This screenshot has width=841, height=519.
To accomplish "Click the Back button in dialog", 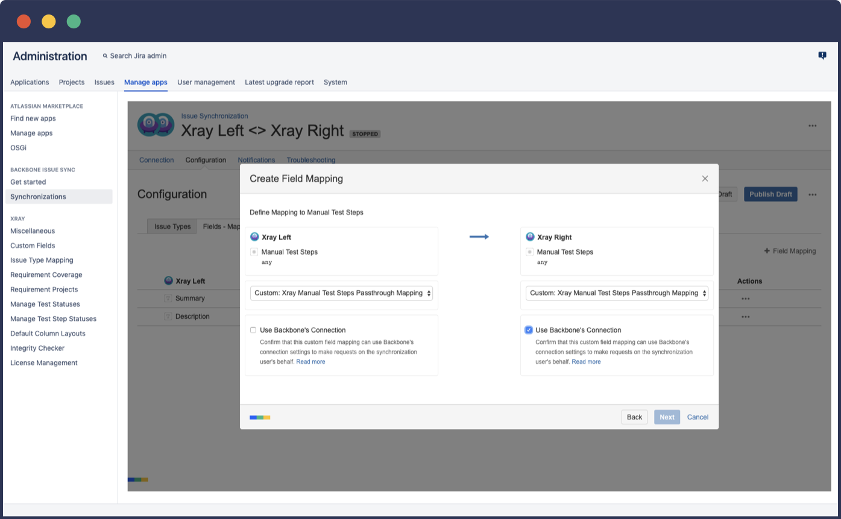I will [634, 417].
